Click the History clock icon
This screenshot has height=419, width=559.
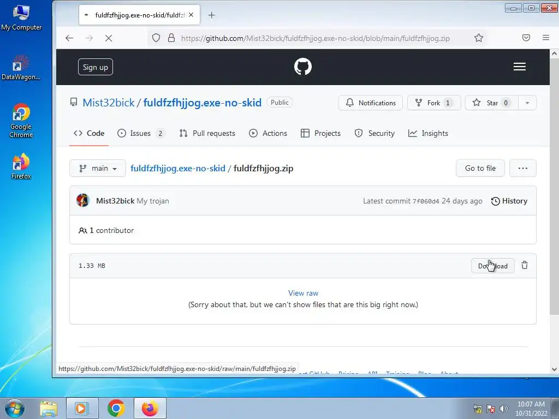point(495,201)
